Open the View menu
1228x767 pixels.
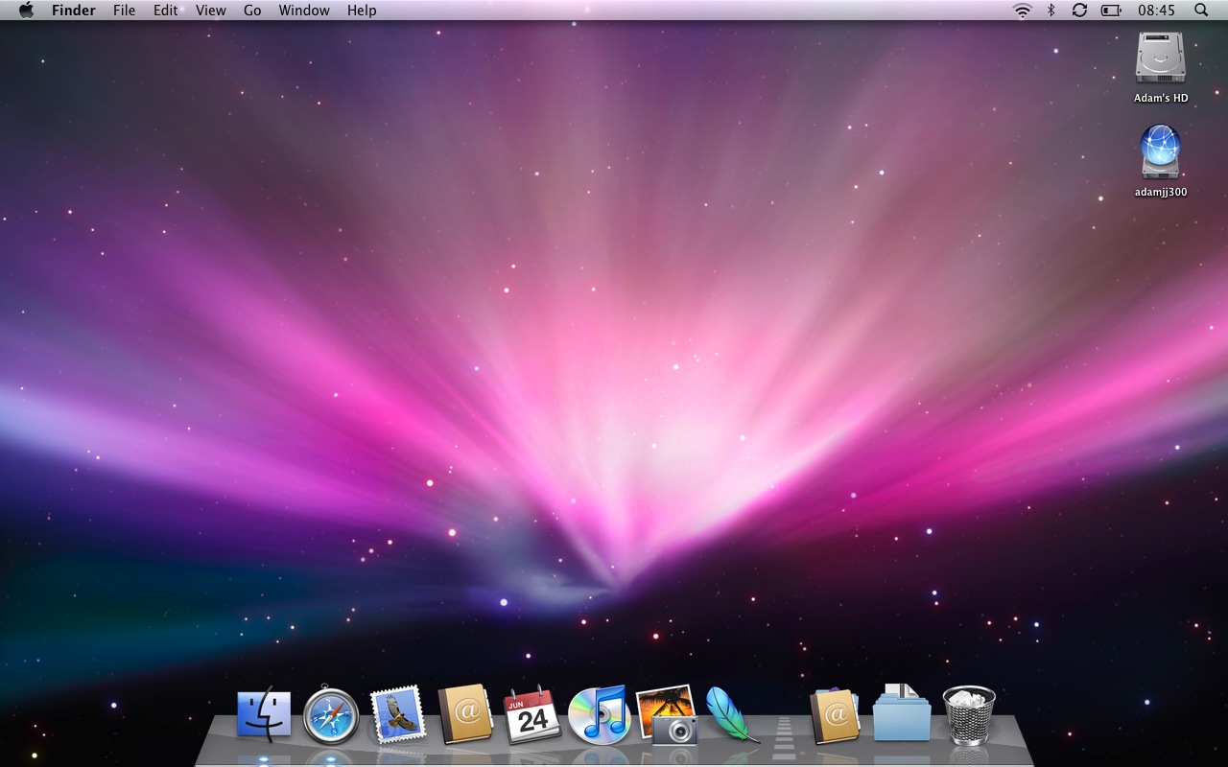[x=211, y=11]
